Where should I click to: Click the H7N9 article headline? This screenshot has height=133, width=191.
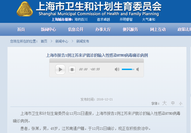(x=97, y=55)
